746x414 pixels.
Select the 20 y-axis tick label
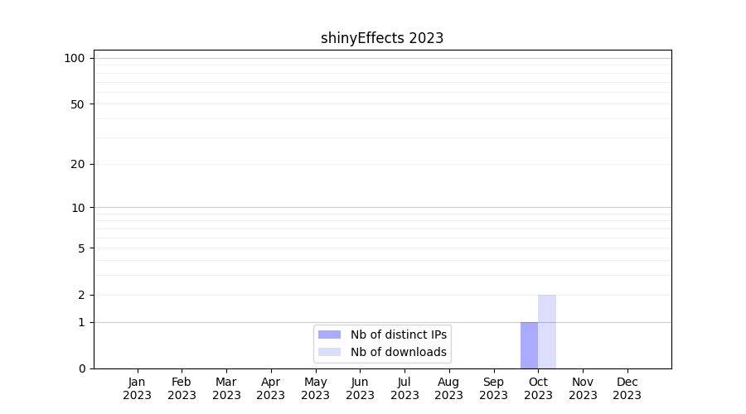click(x=78, y=164)
